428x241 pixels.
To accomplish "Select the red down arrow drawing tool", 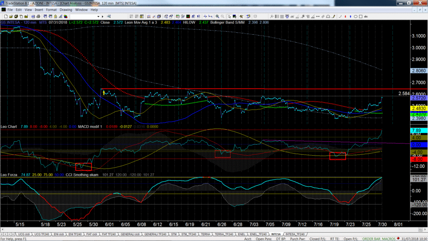I will 345,17.
